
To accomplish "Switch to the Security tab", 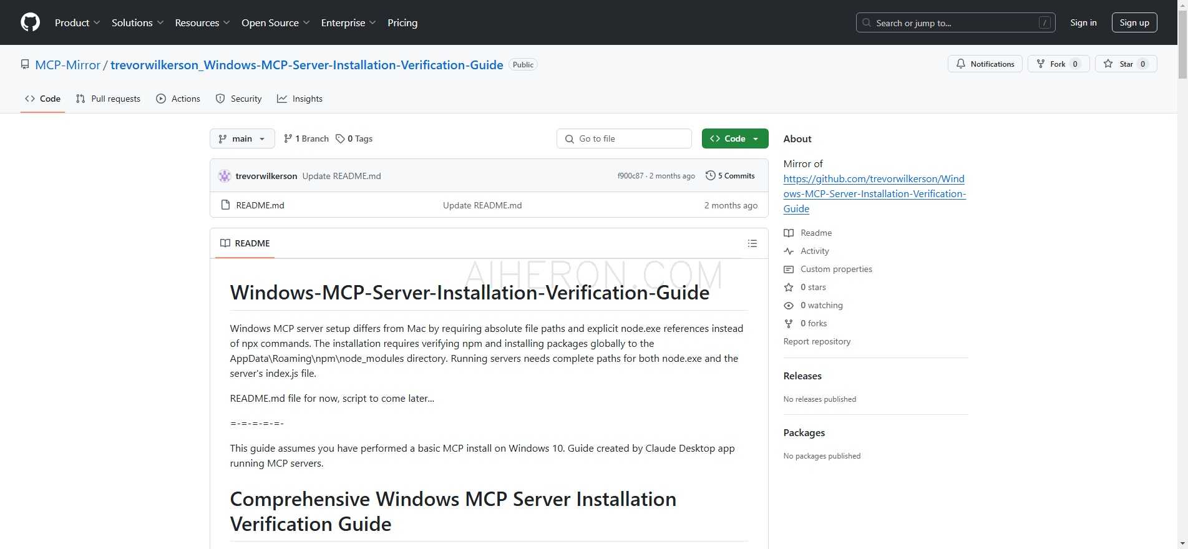I will click(x=239, y=99).
